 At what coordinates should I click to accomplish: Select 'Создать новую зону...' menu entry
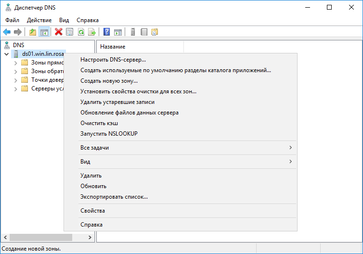109,81
